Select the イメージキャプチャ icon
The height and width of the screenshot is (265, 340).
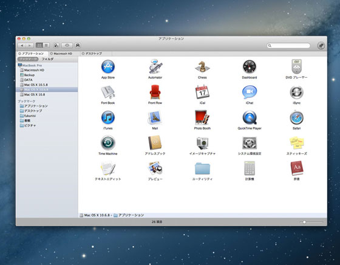pos(202,143)
